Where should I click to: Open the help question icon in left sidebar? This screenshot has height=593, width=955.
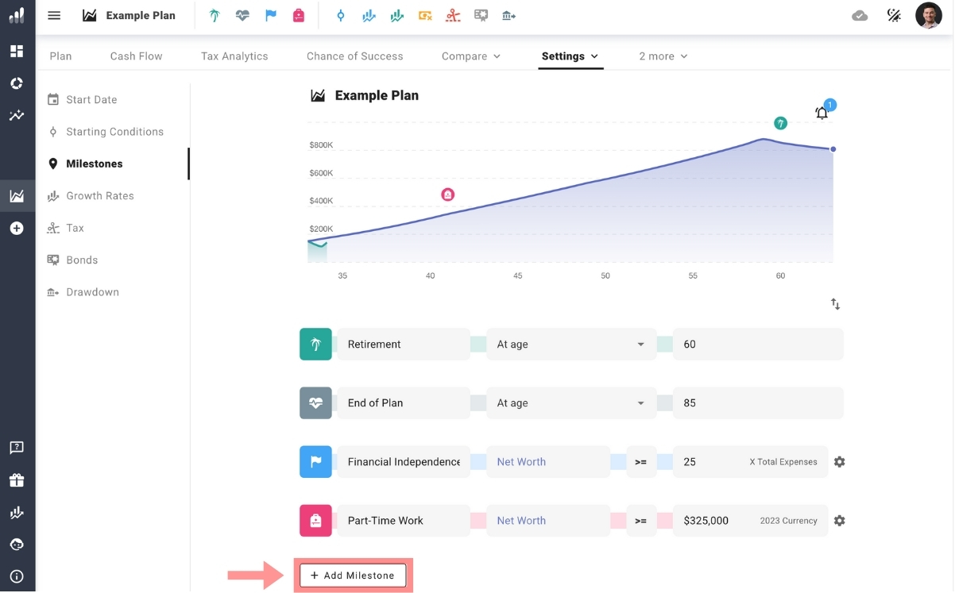point(17,449)
